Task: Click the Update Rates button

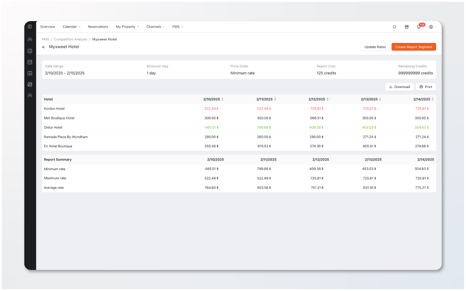Action: tap(375, 47)
